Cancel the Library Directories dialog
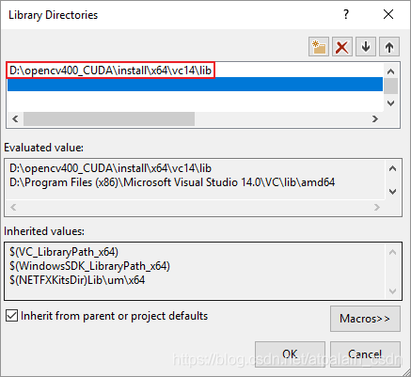This screenshot has width=411, height=377. click(x=365, y=354)
